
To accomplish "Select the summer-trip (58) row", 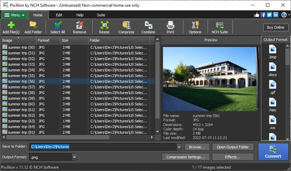I will tap(78, 93).
